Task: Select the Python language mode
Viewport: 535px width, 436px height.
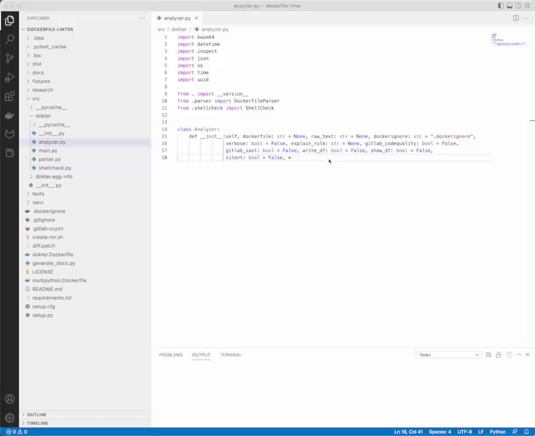Action: point(497,432)
